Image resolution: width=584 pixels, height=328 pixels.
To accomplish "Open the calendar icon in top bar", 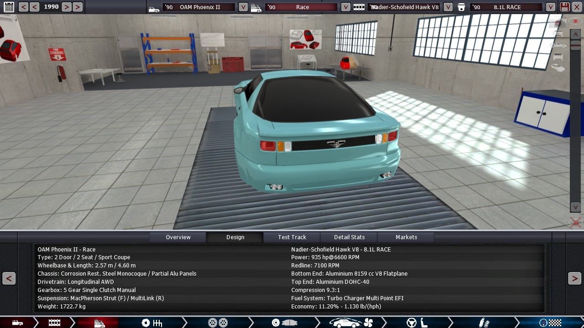I will pyautogui.click(x=9, y=7).
